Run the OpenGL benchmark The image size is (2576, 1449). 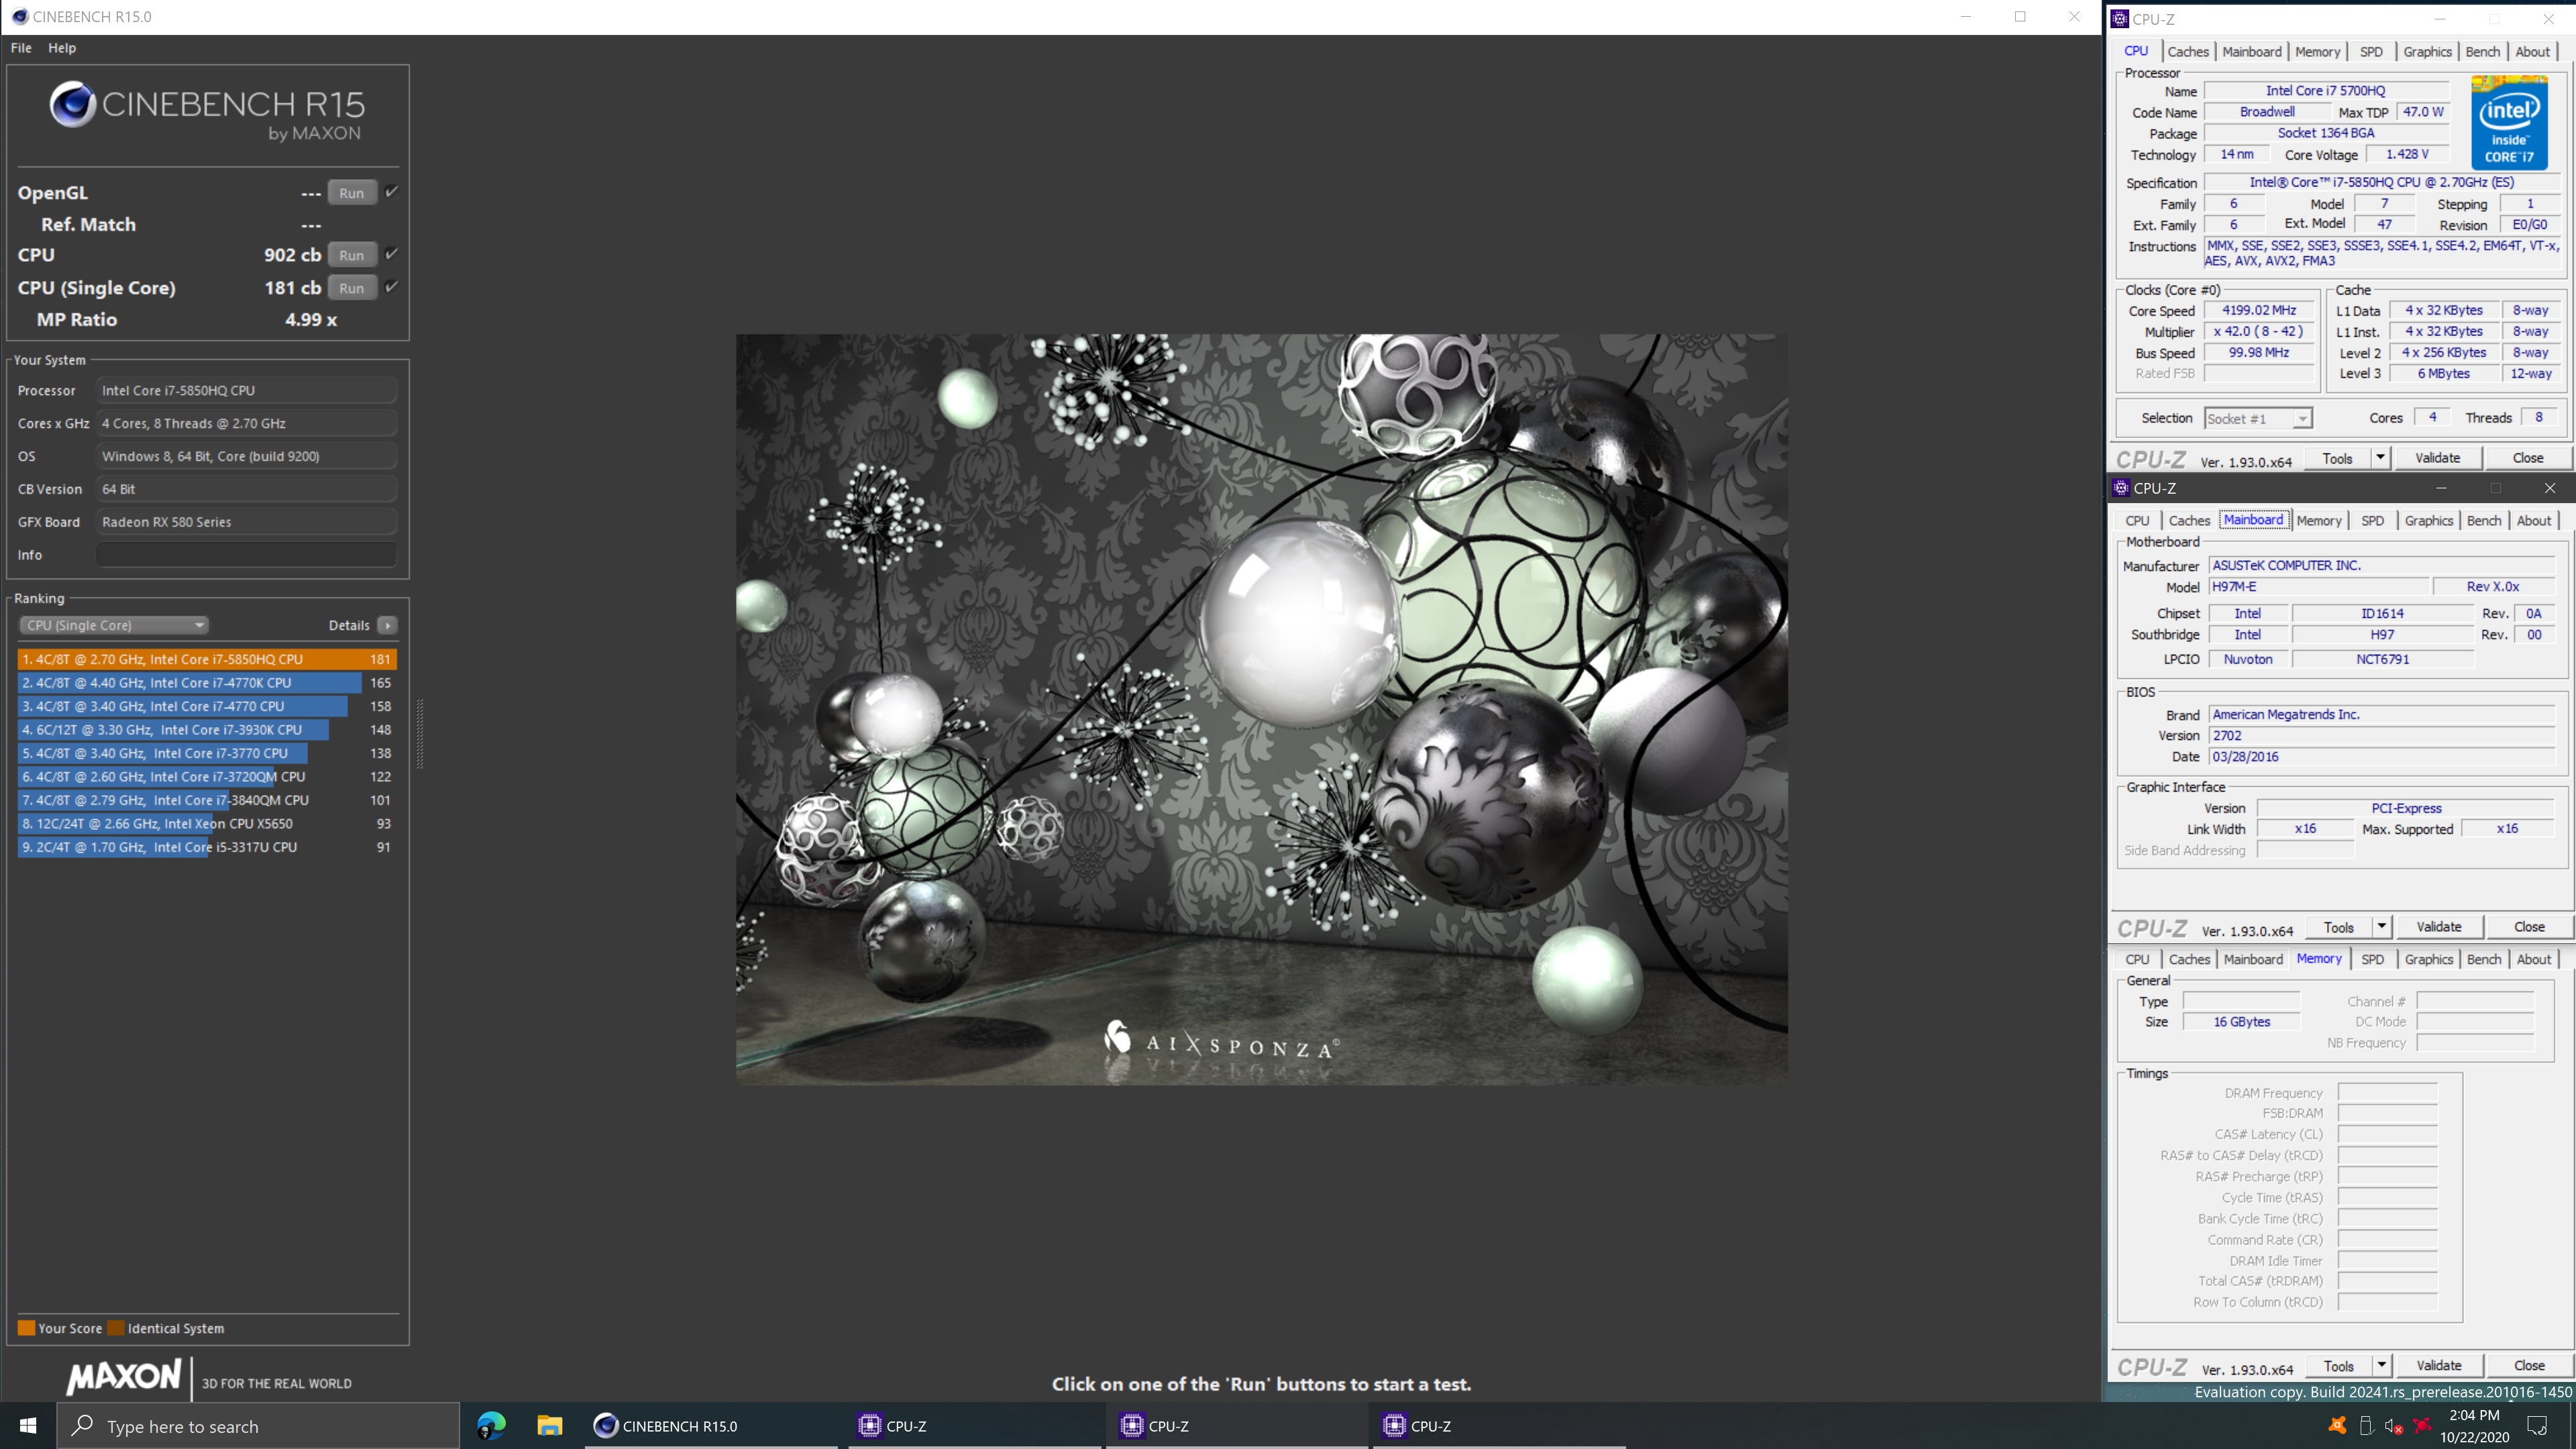pyautogui.click(x=352, y=193)
